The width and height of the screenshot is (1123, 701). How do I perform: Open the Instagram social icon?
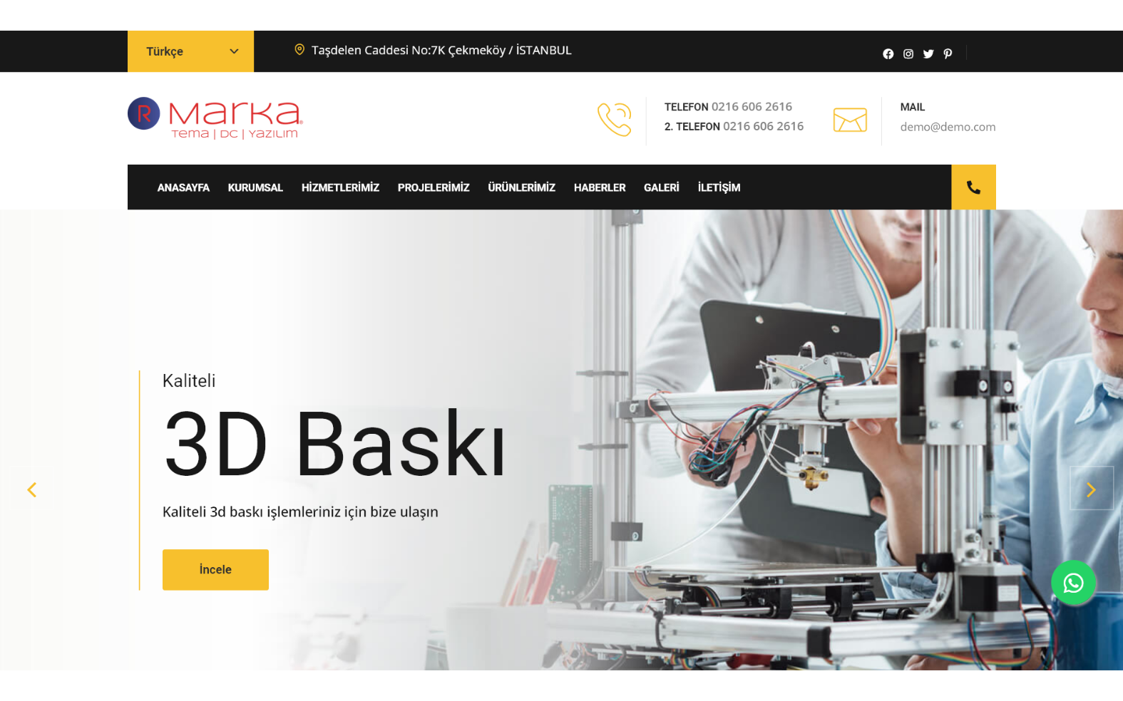point(908,54)
